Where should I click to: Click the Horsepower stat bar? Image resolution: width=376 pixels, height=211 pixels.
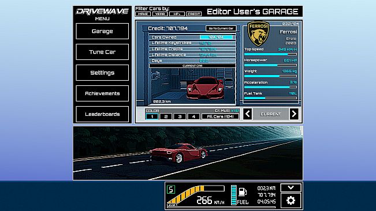pos(270,65)
